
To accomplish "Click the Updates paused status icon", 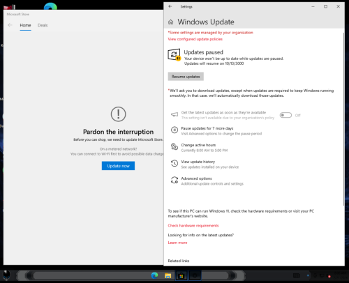I will (174, 55).
